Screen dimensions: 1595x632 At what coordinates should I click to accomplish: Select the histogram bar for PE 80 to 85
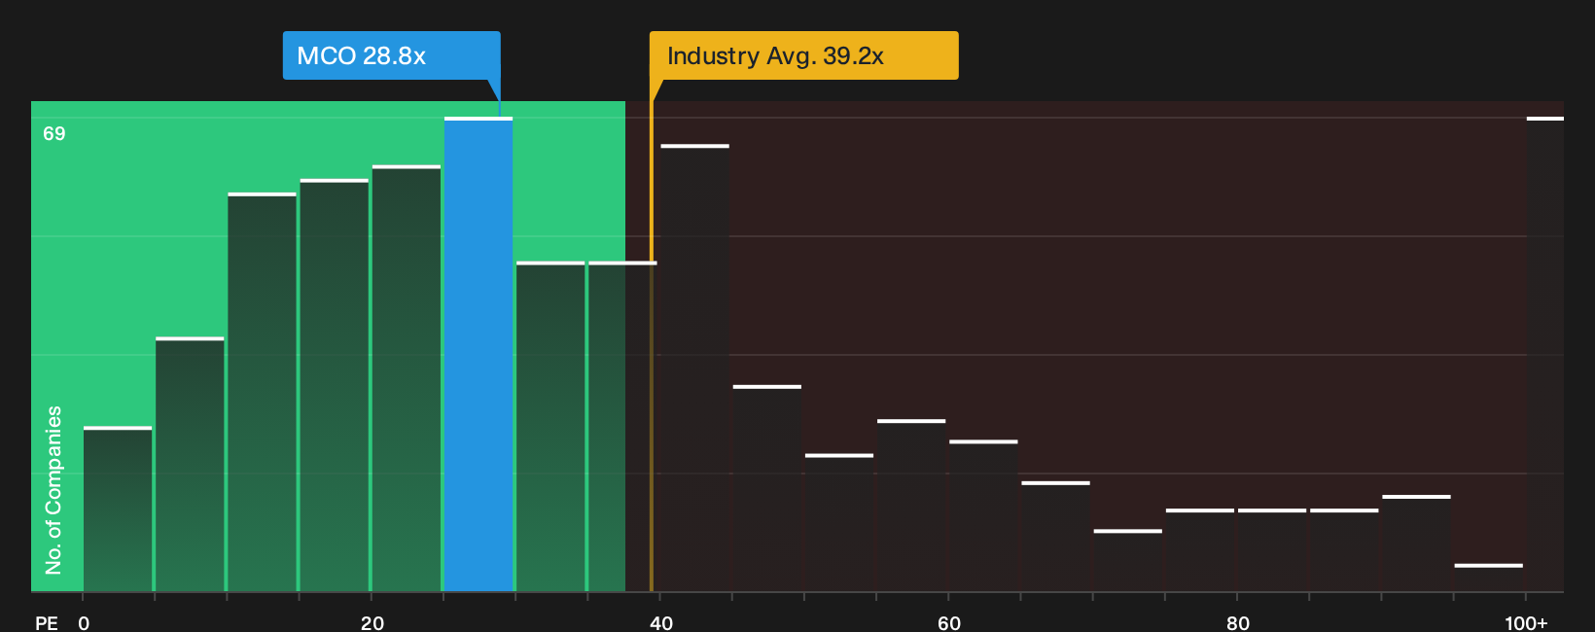(x=1272, y=549)
